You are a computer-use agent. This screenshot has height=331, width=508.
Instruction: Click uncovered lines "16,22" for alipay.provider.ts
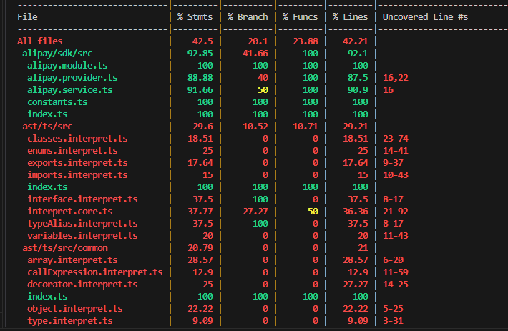point(395,77)
